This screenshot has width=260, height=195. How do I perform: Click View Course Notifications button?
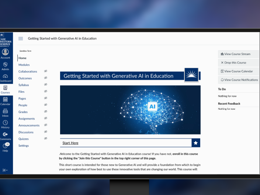tap(239, 80)
